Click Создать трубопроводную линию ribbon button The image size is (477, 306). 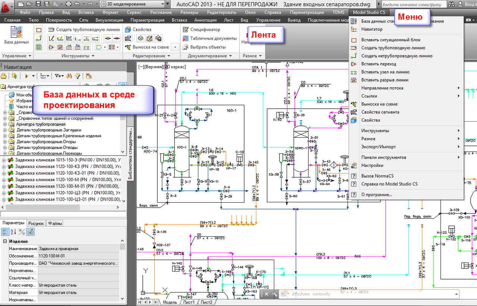(84, 29)
